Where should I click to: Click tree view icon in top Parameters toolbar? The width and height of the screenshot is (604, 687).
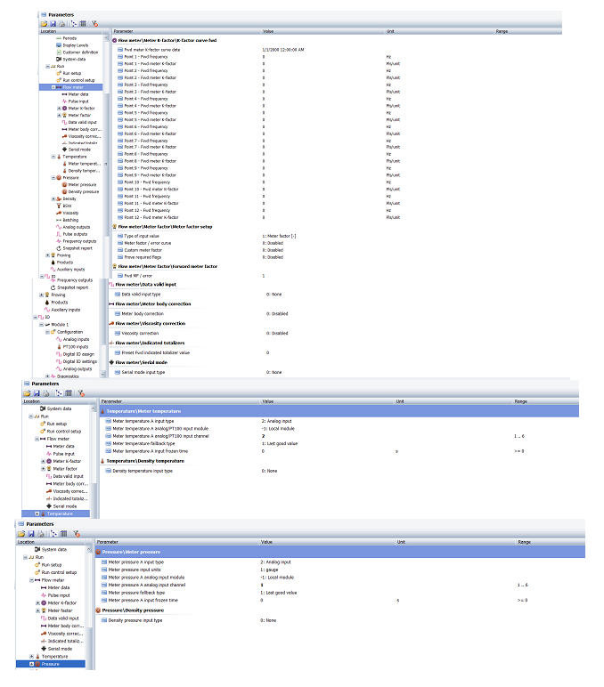coord(74,24)
